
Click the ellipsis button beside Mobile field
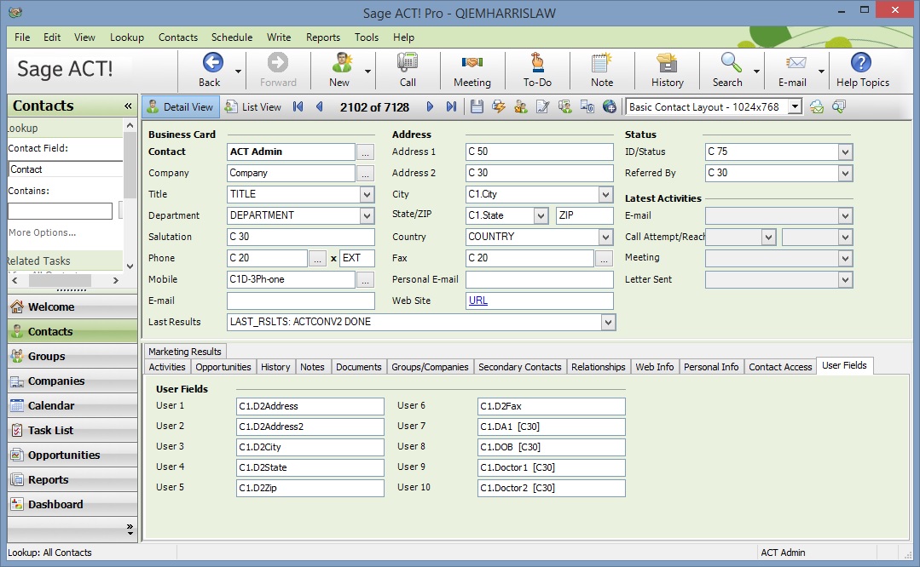pyautogui.click(x=365, y=280)
